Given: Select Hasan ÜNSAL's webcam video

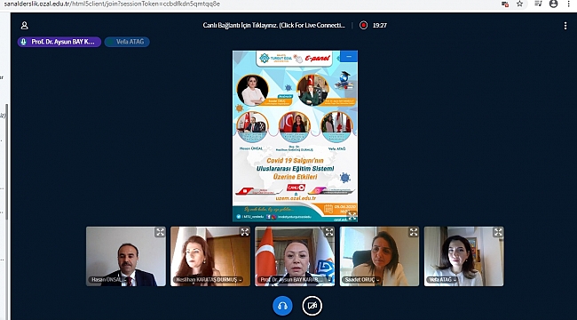Looking at the screenshot, I should tap(126, 256).
